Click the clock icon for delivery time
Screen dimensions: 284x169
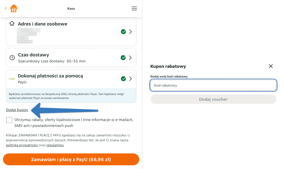click(x=12, y=58)
